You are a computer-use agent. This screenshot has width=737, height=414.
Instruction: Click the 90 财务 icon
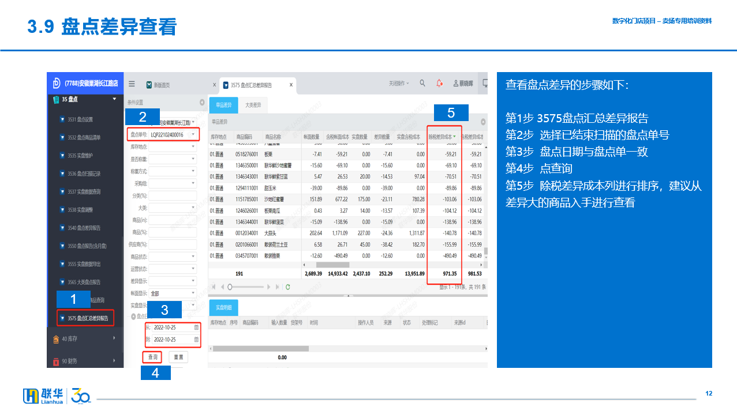pyautogui.click(x=55, y=361)
